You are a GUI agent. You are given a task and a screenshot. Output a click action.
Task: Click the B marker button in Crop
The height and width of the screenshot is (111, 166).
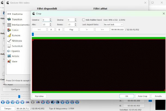[59, 30]
